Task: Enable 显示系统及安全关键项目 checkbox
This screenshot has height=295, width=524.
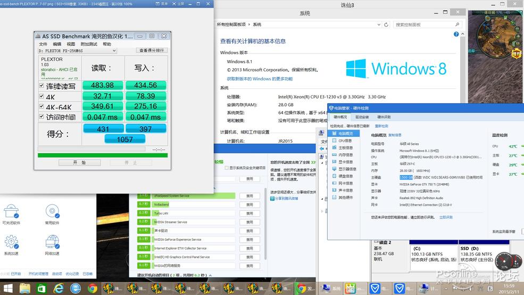Action: coord(227,168)
